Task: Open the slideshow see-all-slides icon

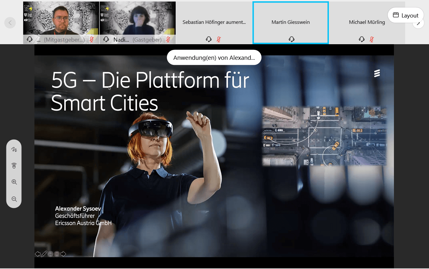Action: point(50,254)
